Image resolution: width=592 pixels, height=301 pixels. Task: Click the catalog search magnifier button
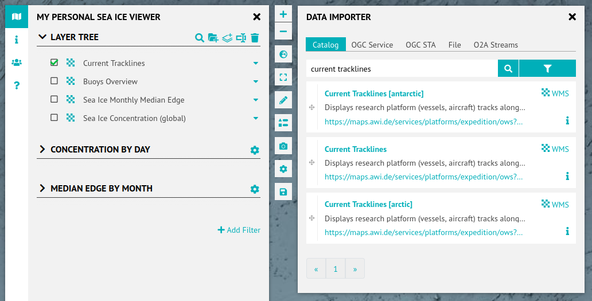[508, 68]
